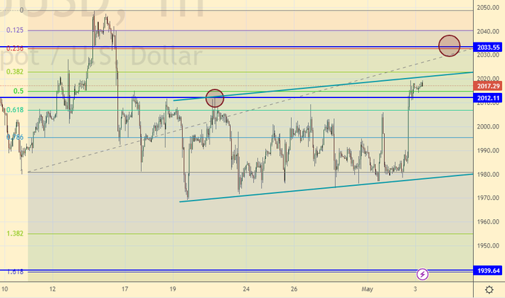Viewport: 505px width, 298px height.
Task: Click the red 2017.29 current price label
Action: click(x=489, y=87)
